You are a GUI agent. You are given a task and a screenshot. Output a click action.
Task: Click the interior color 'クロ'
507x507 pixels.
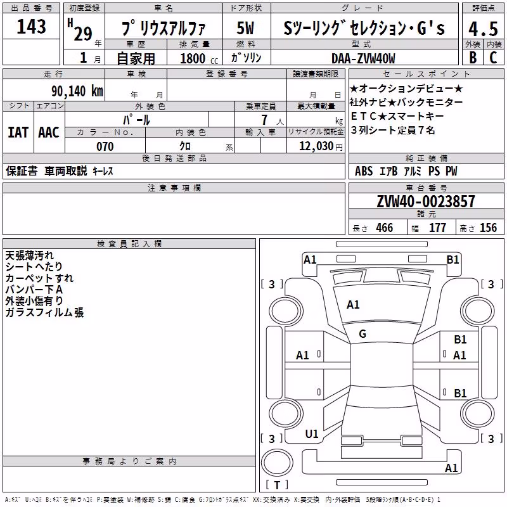point(185,146)
